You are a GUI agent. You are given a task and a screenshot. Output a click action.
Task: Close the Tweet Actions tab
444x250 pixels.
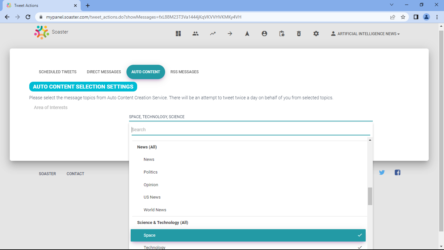tap(75, 6)
